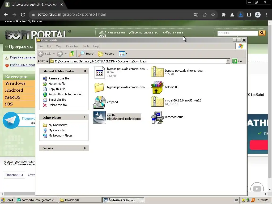Open Chrome profile avatar icon

click(258, 15)
